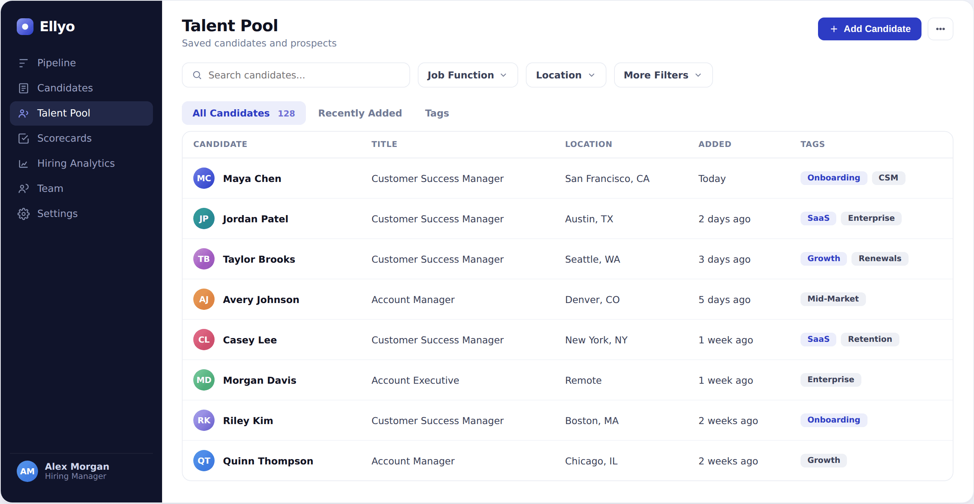The width and height of the screenshot is (974, 504).
Task: Click the TAGS column header
Action: click(x=812, y=144)
